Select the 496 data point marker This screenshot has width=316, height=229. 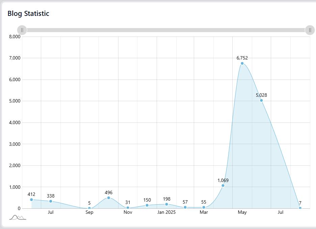108,198
